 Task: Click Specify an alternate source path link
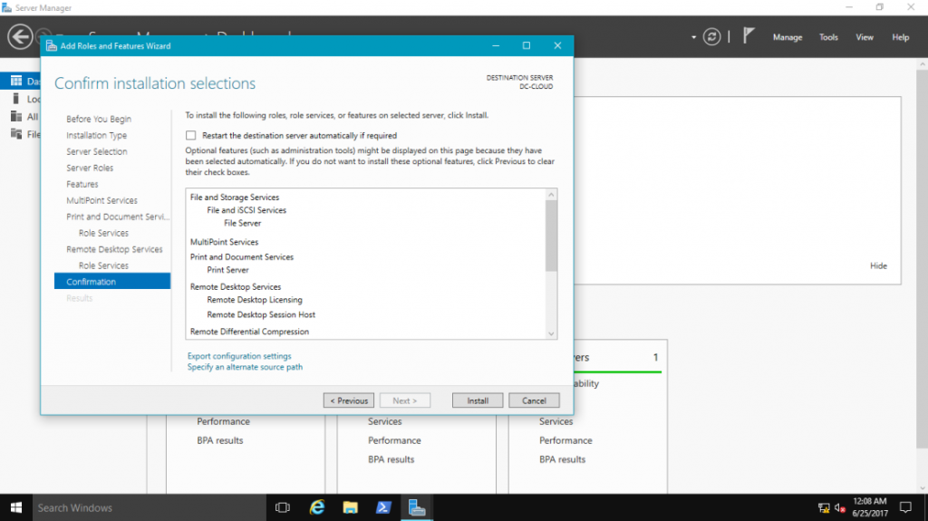(245, 367)
